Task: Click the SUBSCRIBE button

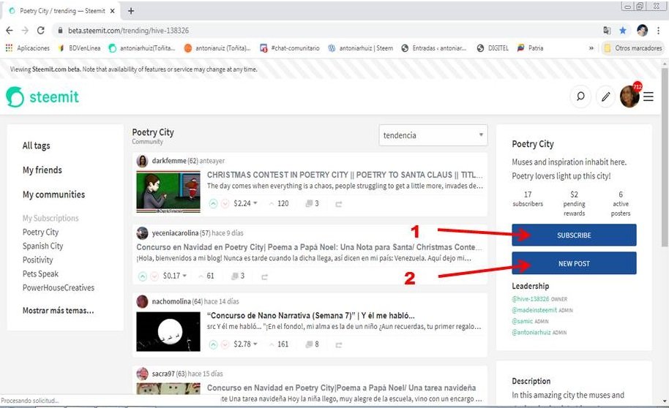Action: (574, 235)
